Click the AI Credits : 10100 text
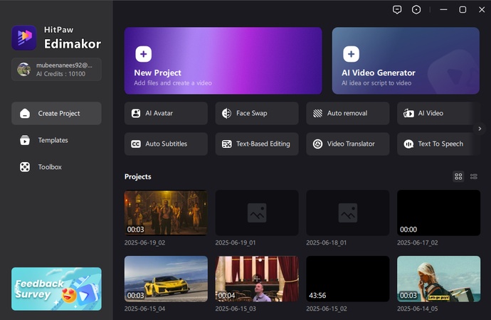Screen dimensions: 491x320 tap(60, 74)
